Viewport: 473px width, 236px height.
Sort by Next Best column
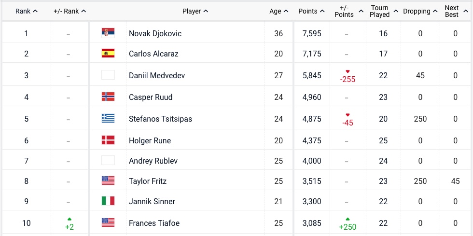[x=455, y=11]
